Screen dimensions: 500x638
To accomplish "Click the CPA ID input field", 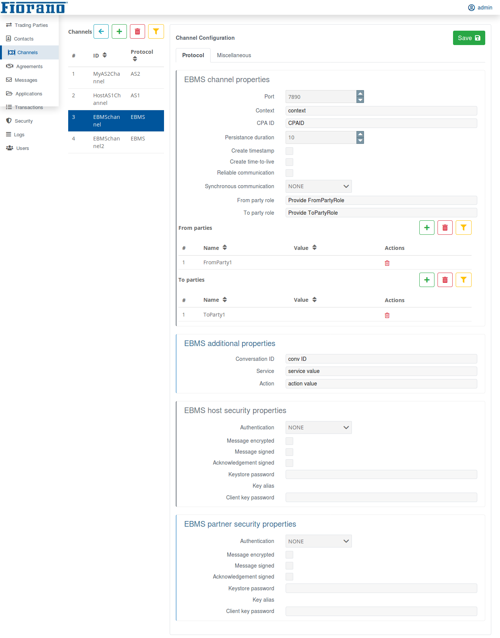I will [x=381, y=123].
